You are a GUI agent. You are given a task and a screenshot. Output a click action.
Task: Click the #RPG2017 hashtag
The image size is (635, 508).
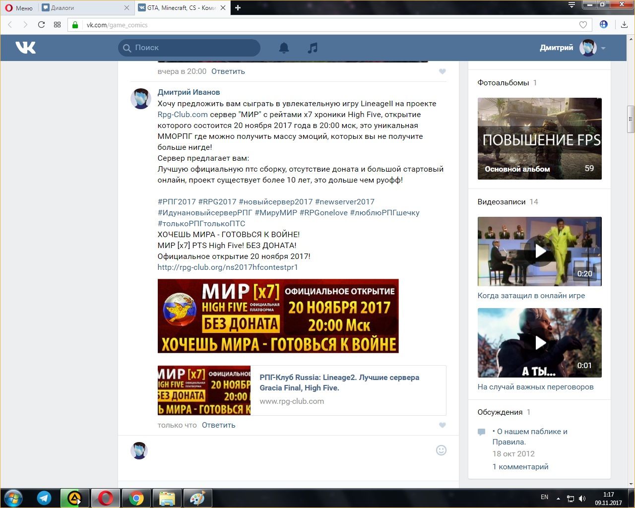tap(217, 202)
